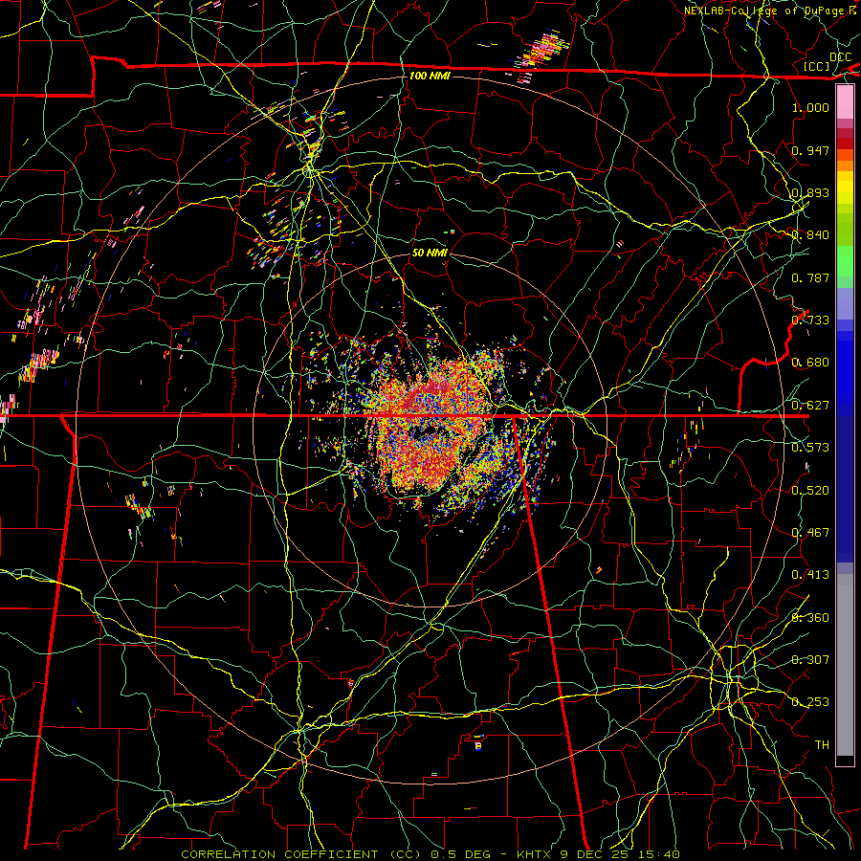Click the dark radar-site hole inside the central echo
Viewport: 861px width, 861px height.
(x=429, y=431)
